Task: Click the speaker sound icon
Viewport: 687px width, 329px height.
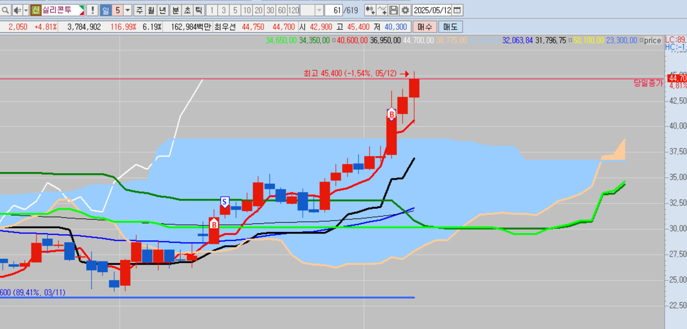Action: click(x=17, y=10)
